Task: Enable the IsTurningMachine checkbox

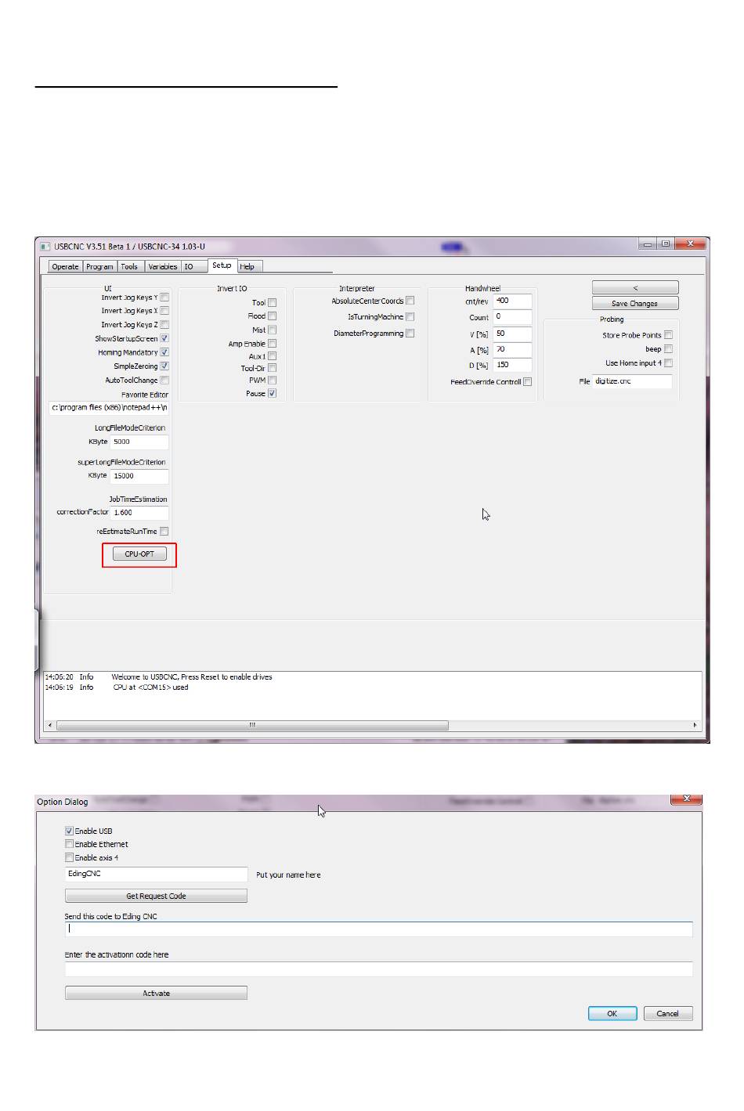Action: [x=410, y=317]
